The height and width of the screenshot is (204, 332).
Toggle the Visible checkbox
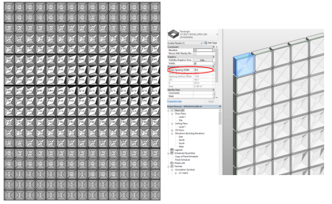click(195, 63)
